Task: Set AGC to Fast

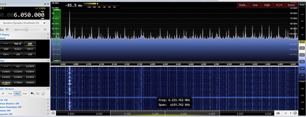Action: point(10,94)
